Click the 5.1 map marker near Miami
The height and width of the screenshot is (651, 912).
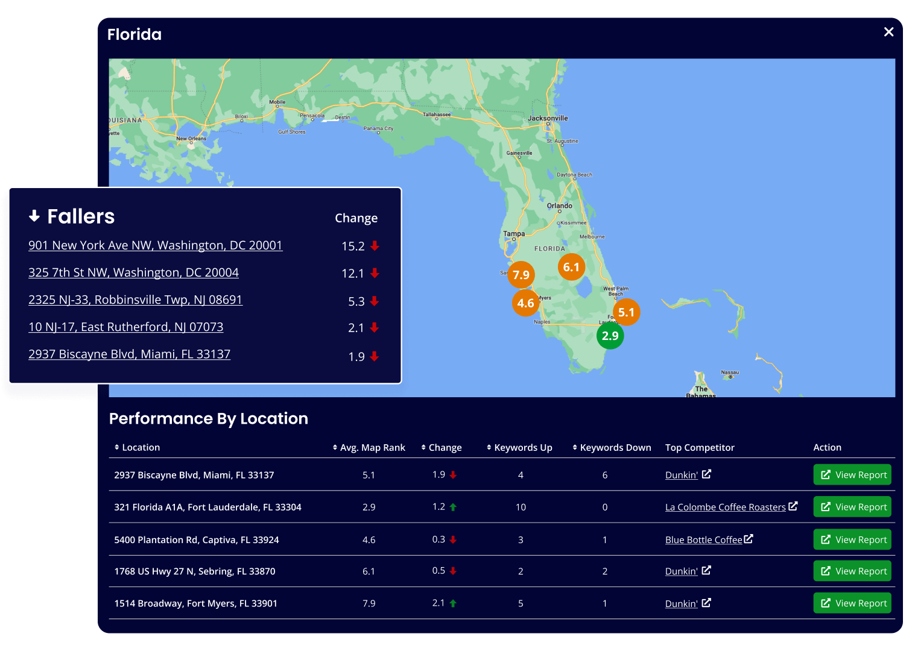tap(626, 312)
